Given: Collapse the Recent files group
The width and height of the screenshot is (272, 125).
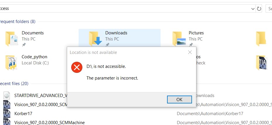Looking at the screenshot, I should point(14,84).
